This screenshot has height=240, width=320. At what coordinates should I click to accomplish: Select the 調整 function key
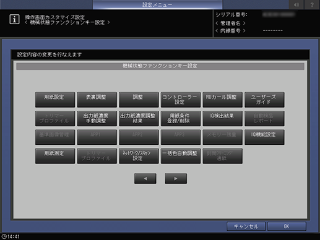tap(139, 100)
